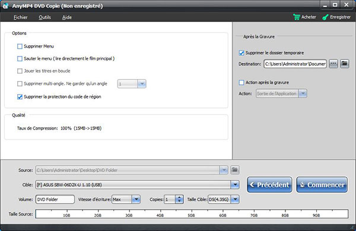This screenshot has width=356, height=231.
Task: Expand the Cible drive dropdown
Action: point(235,185)
